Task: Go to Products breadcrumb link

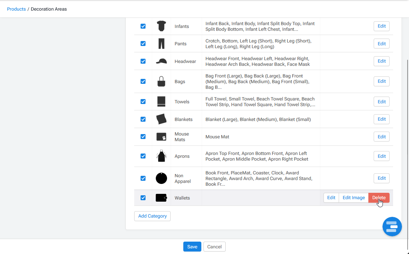Action: coord(17,9)
